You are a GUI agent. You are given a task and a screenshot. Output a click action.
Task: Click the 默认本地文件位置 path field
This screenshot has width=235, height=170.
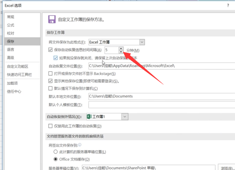pyautogui.click(x=162, y=96)
